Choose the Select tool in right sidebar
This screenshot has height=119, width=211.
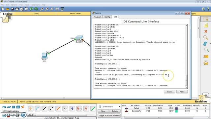click(x=206, y=19)
